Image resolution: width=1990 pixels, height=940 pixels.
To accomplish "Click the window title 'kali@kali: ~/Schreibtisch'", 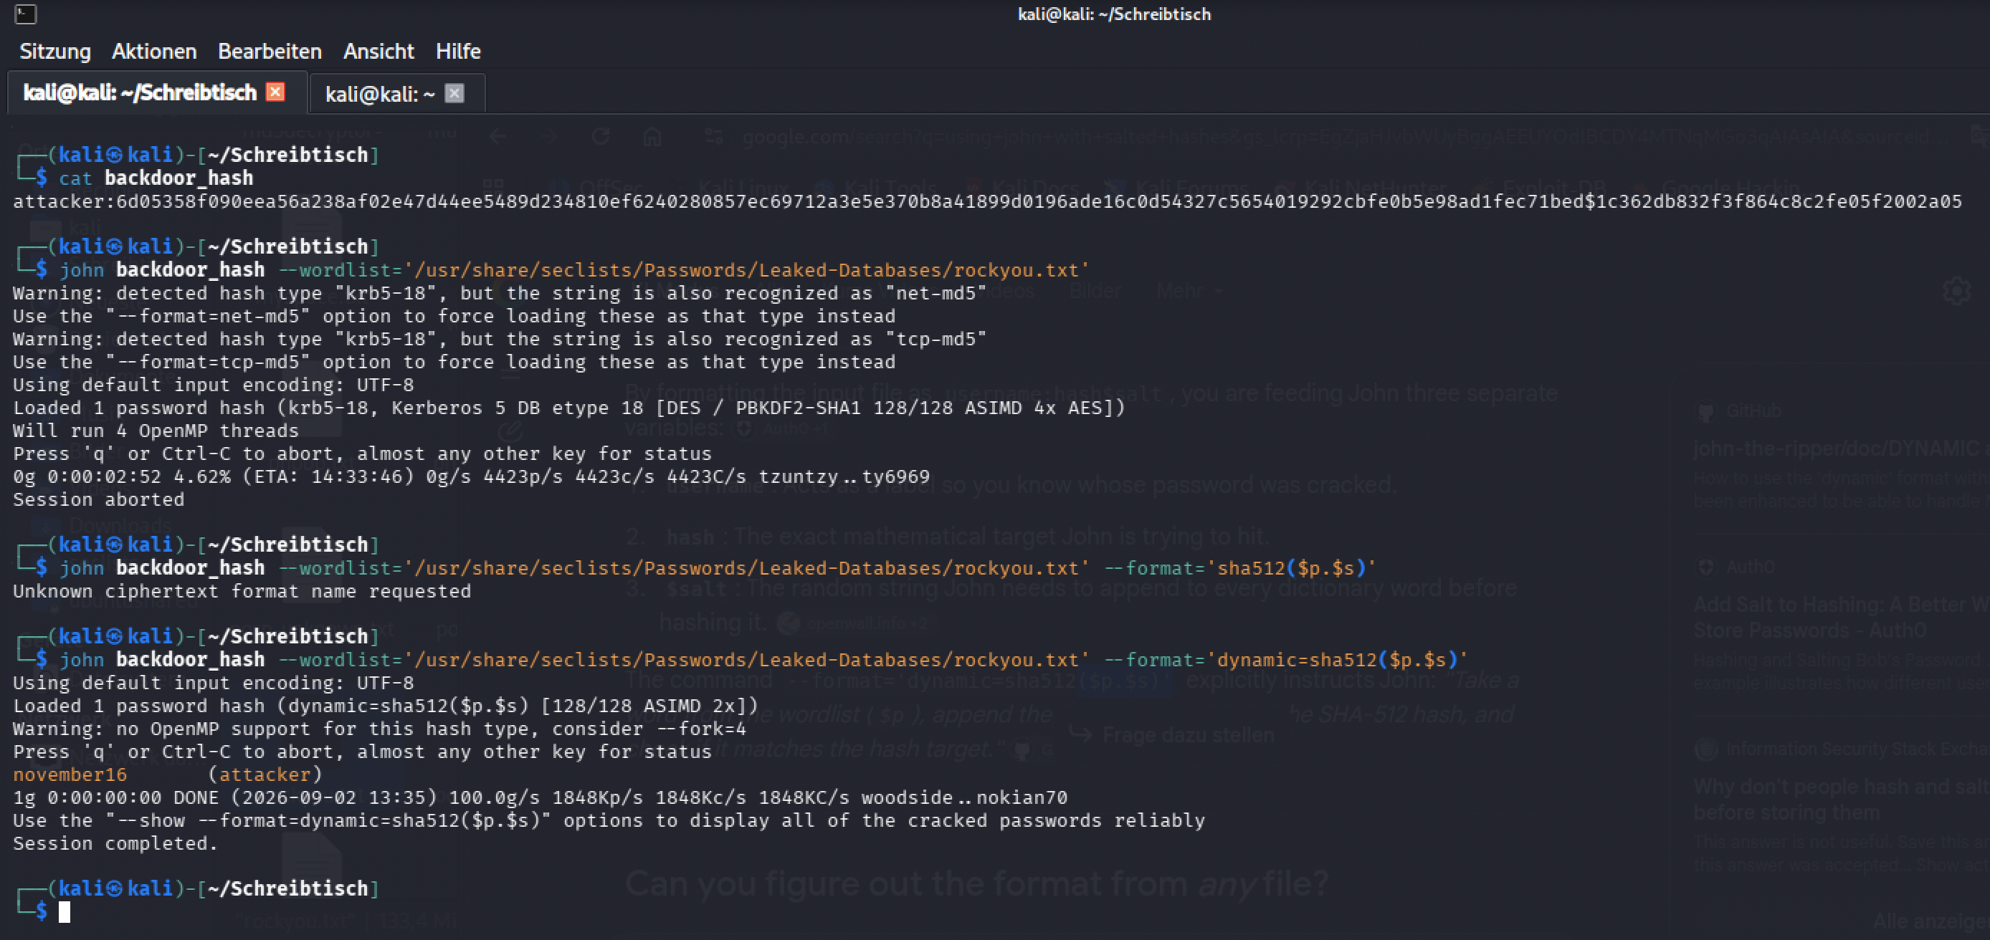I will [1114, 14].
